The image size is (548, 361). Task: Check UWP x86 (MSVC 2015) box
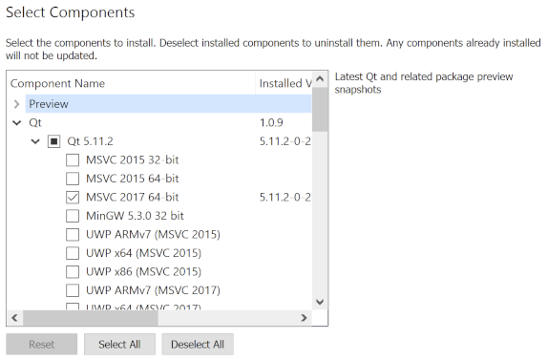tap(73, 271)
